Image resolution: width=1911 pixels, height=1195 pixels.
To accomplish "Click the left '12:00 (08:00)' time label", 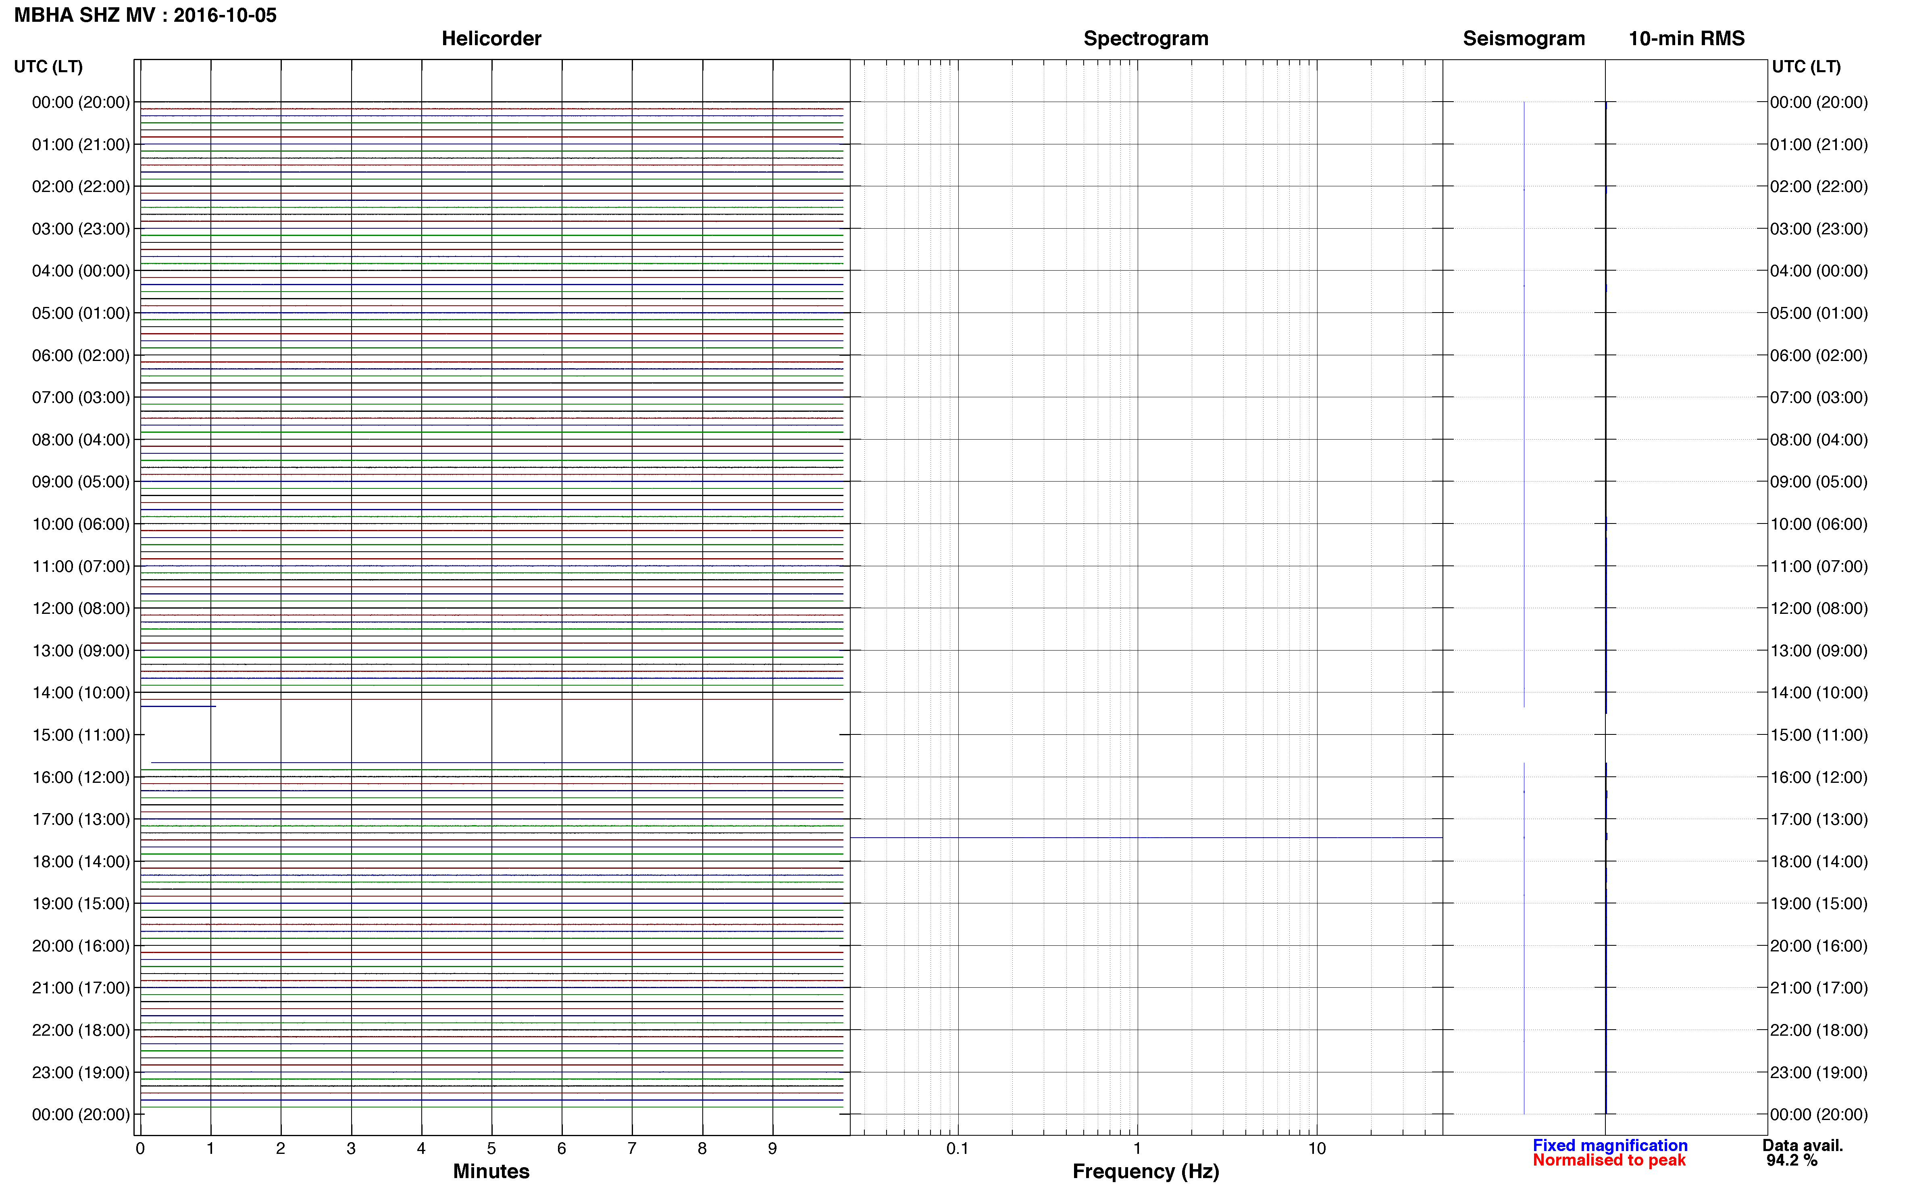I will coord(81,609).
